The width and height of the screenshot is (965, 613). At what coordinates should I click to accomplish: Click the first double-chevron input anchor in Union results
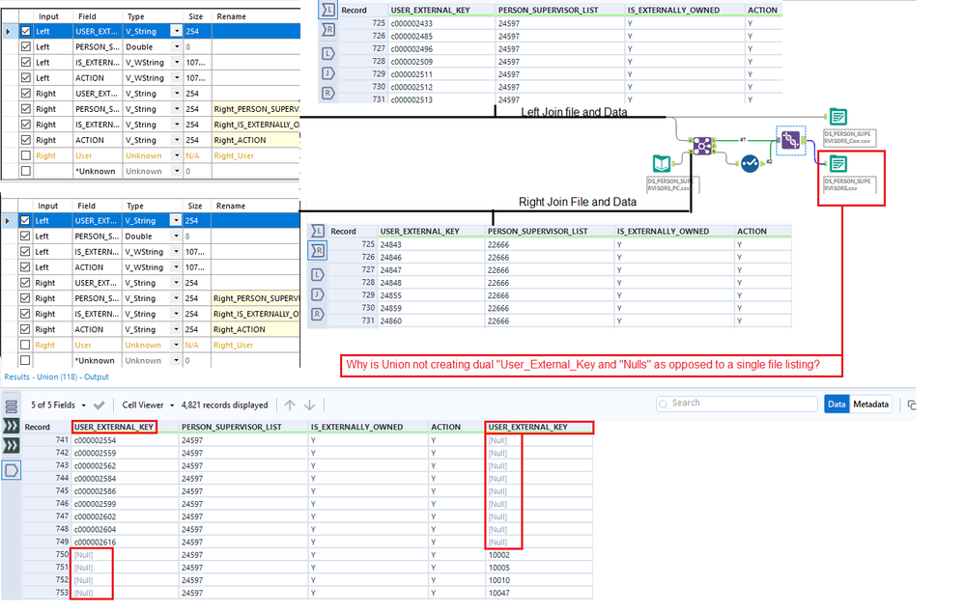tap(11, 426)
